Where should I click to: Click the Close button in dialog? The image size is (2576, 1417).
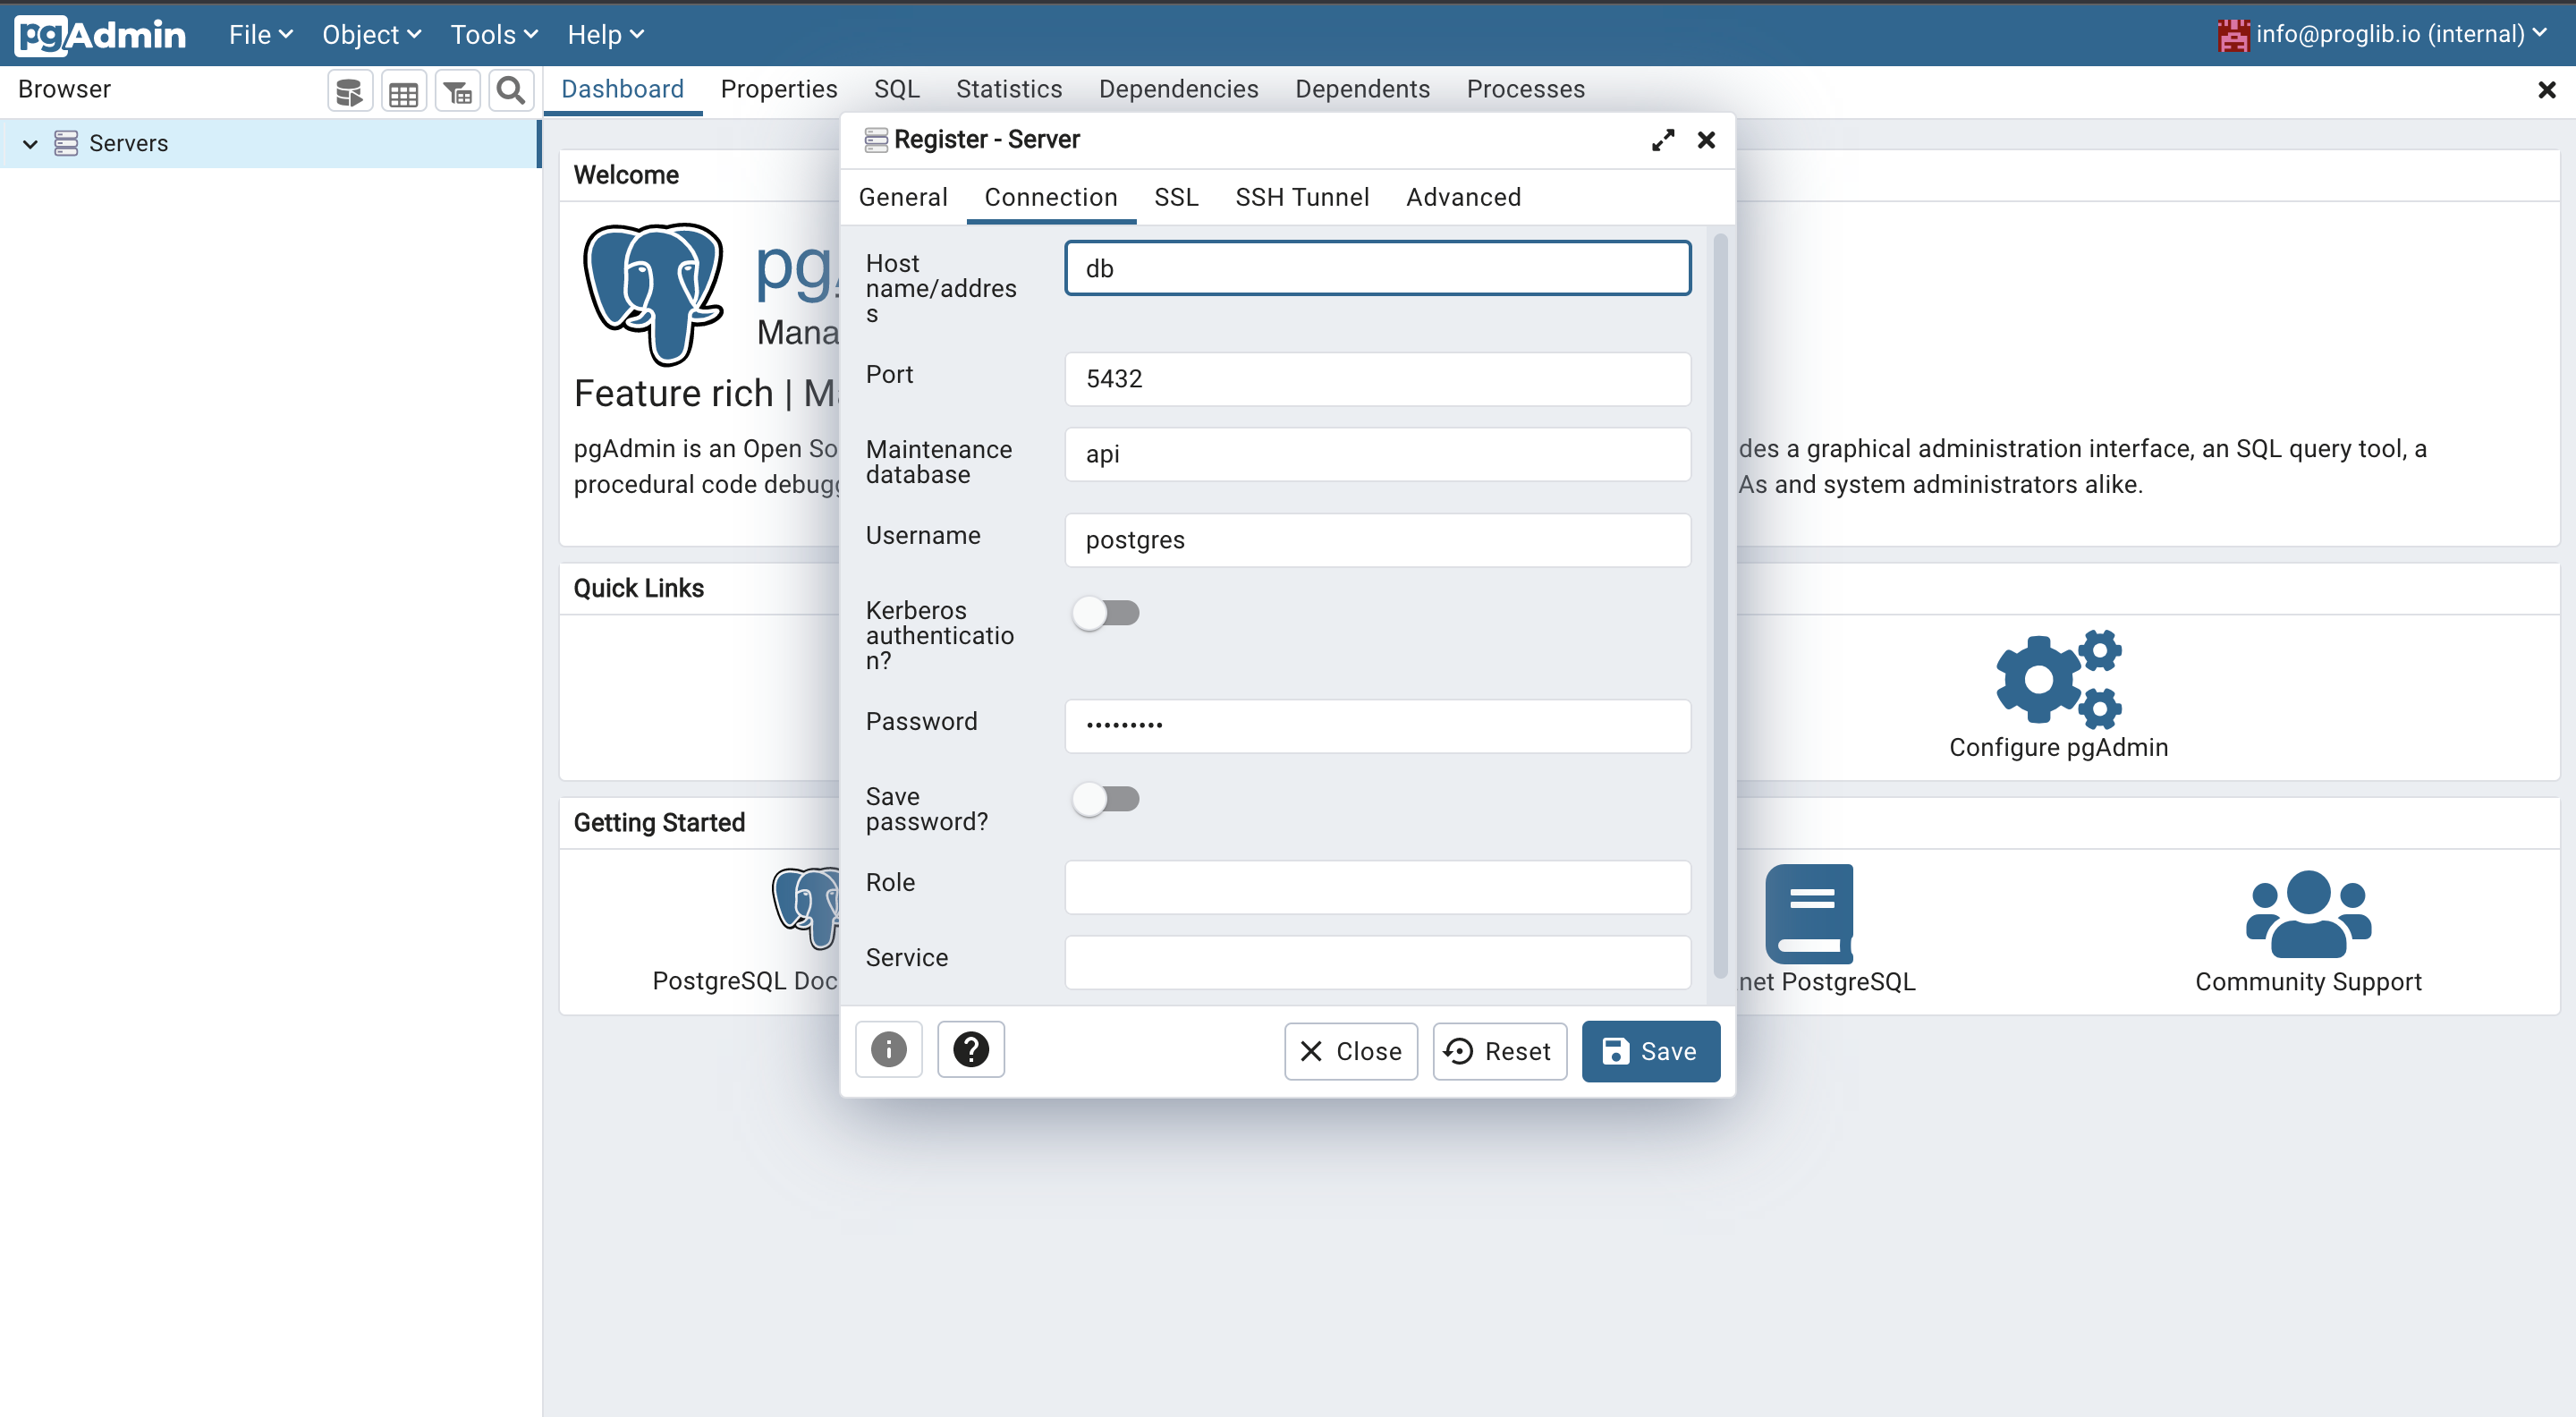click(1352, 1050)
